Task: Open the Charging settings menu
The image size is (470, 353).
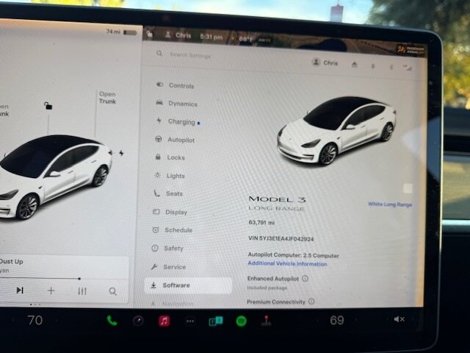Action: [x=181, y=121]
